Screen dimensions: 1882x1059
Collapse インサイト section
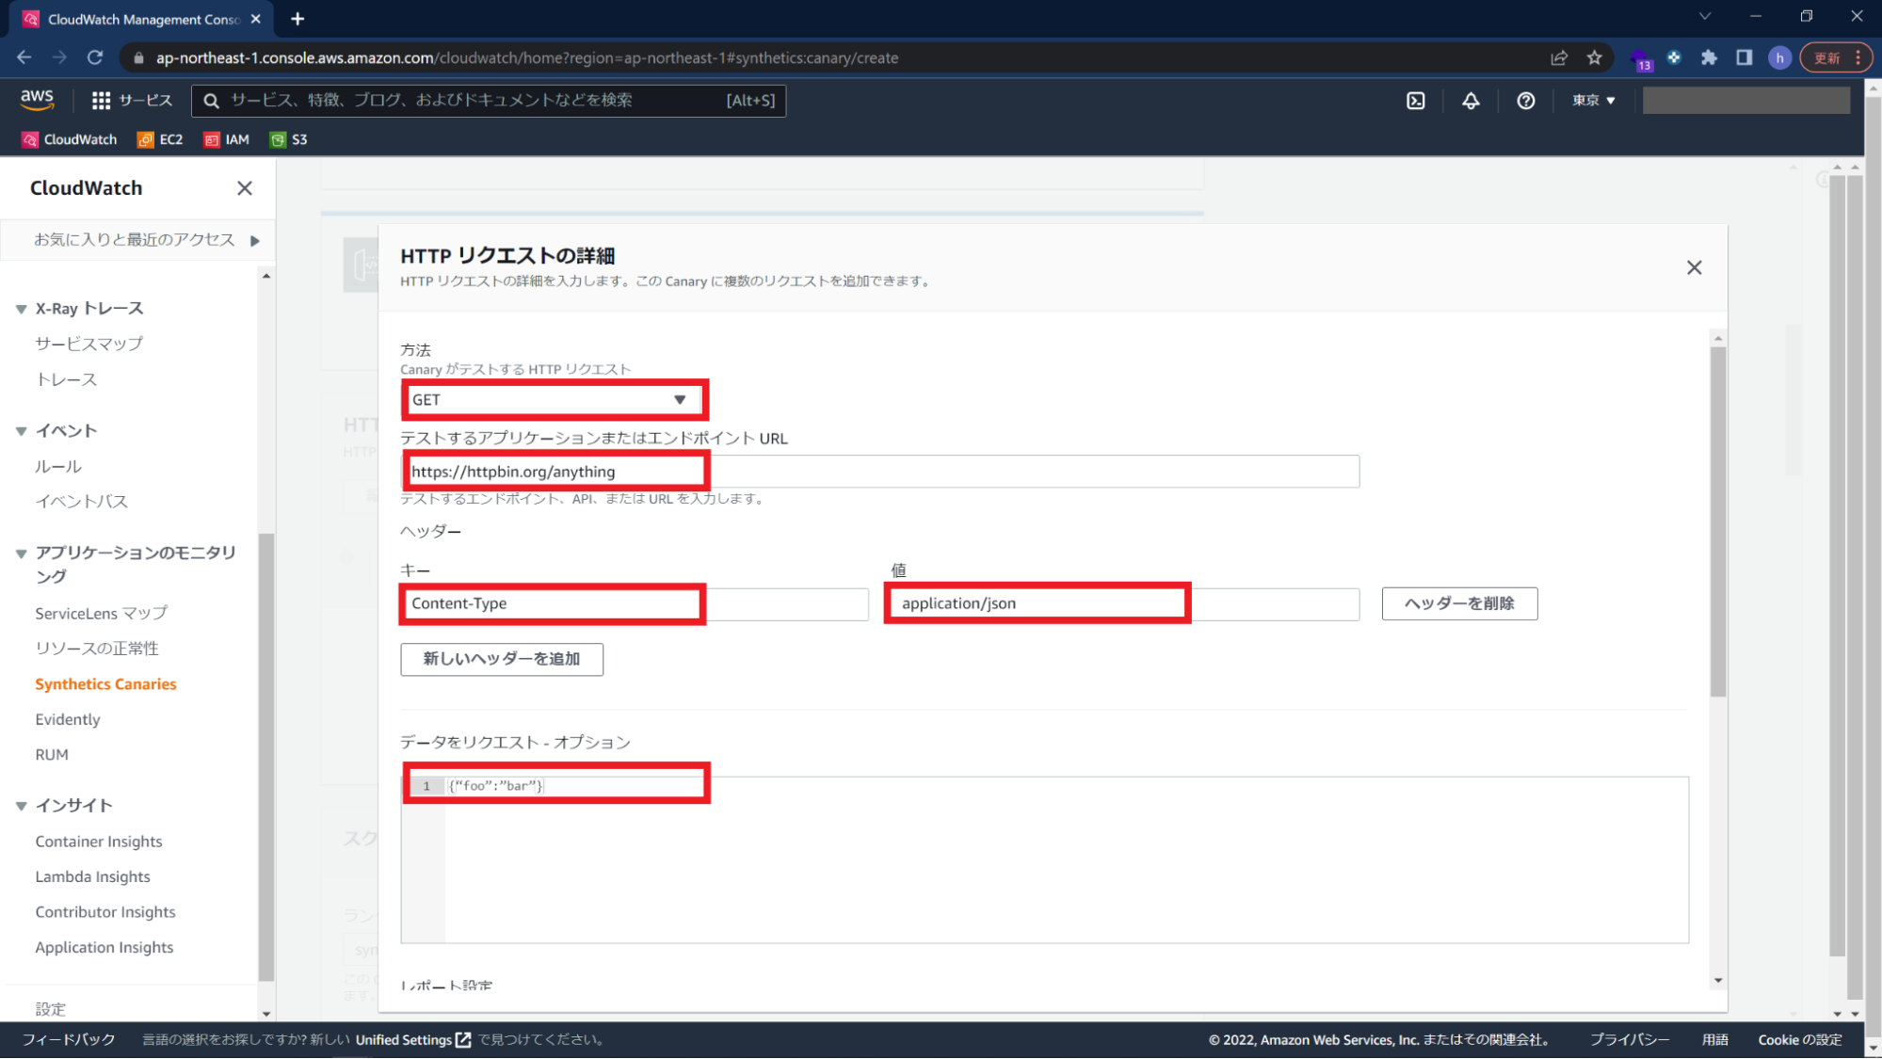(x=21, y=806)
